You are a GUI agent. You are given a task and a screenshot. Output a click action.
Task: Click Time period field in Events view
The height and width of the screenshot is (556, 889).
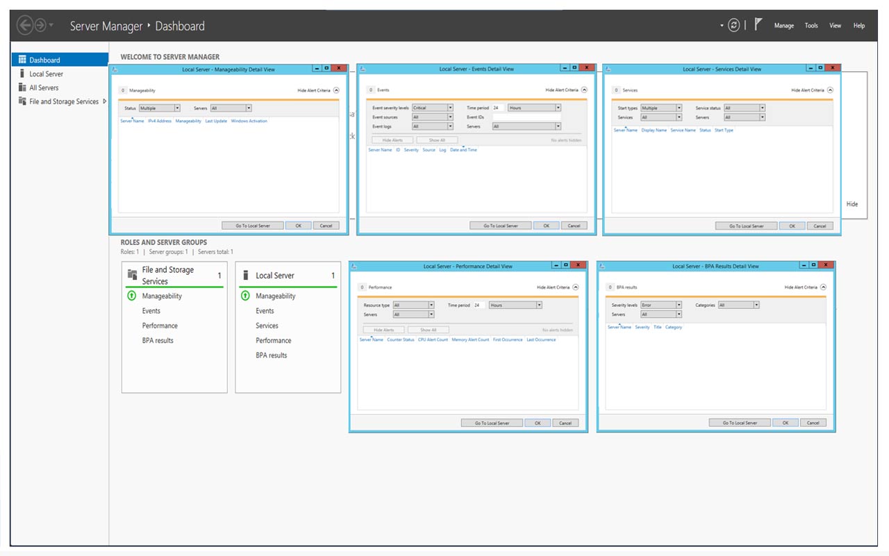499,108
